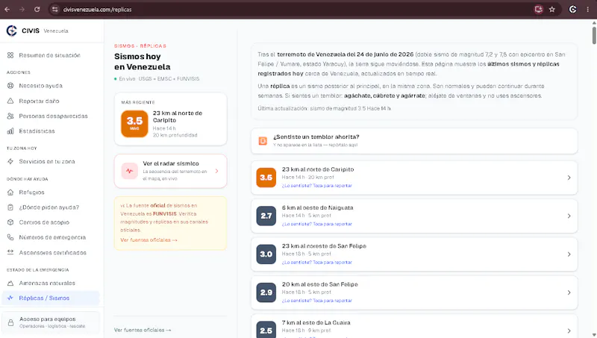Open Resumen de situación in sidebar

pyautogui.click(x=50, y=55)
